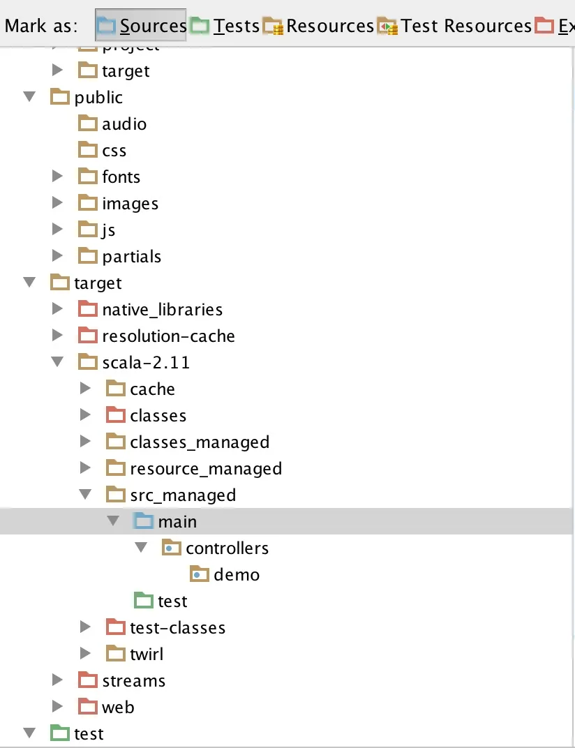This screenshot has height=748, width=575.
Task: Select the 'public' folder name
Action: (x=98, y=98)
